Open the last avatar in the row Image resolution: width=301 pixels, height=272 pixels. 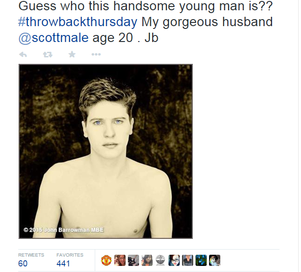click(215, 260)
